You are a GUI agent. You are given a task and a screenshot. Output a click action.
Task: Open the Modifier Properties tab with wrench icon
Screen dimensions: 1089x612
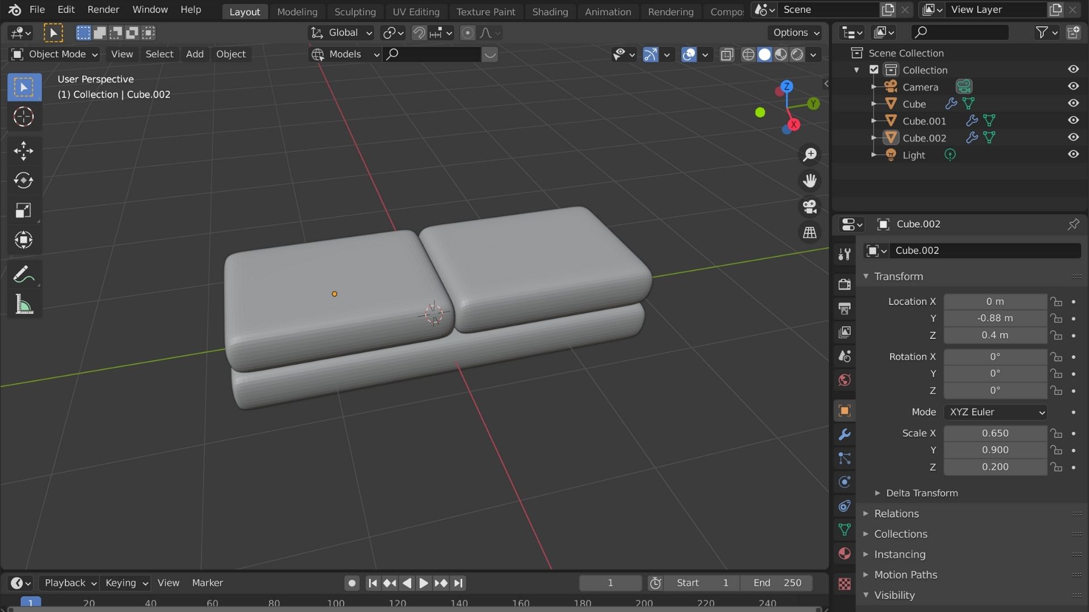click(844, 435)
